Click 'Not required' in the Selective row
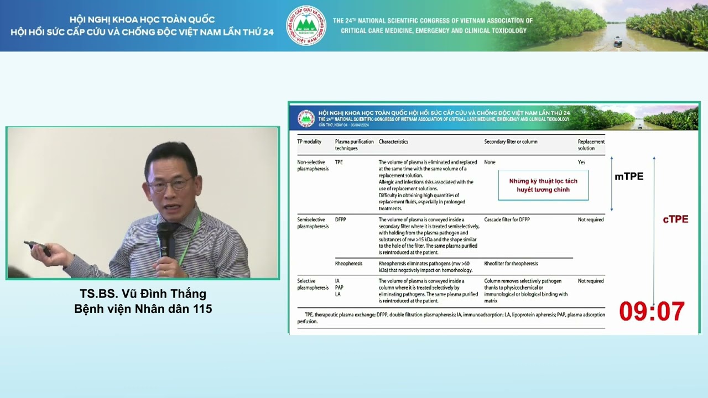 pyautogui.click(x=591, y=281)
